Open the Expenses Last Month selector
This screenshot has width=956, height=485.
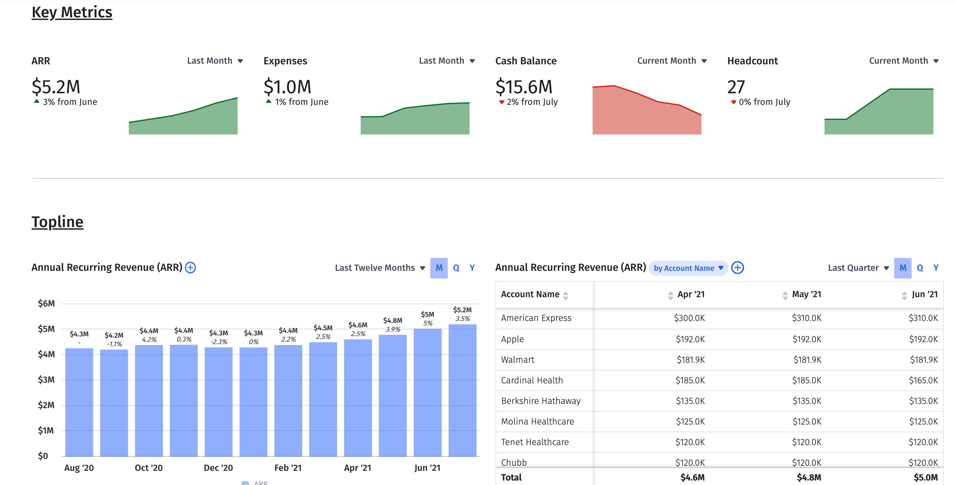(x=472, y=60)
